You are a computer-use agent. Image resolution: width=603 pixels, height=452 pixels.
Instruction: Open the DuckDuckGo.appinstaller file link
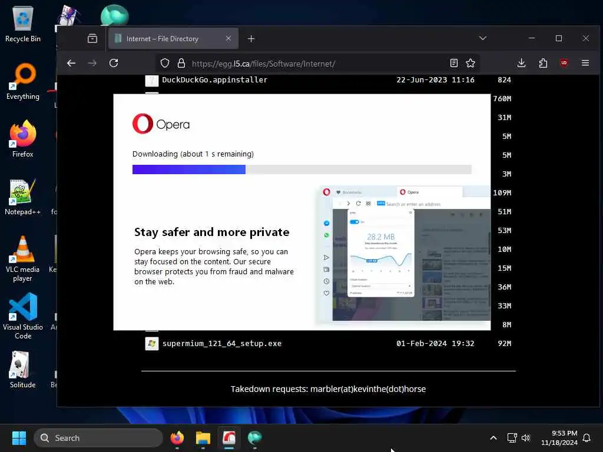click(214, 79)
